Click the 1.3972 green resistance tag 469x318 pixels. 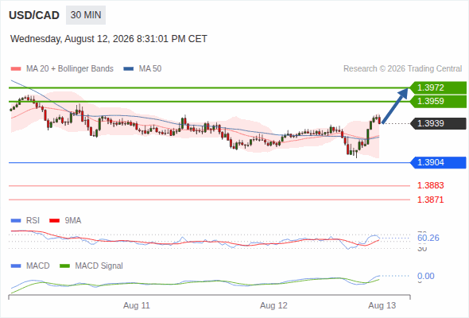pos(438,87)
